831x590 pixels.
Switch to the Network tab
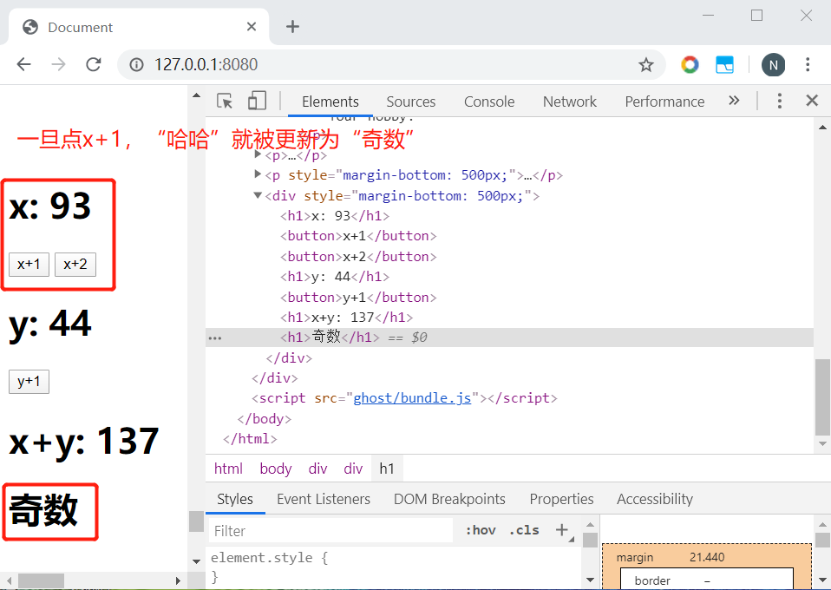(x=570, y=102)
